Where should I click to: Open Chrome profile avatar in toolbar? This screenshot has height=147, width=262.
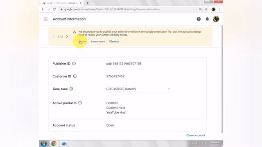[213, 9]
